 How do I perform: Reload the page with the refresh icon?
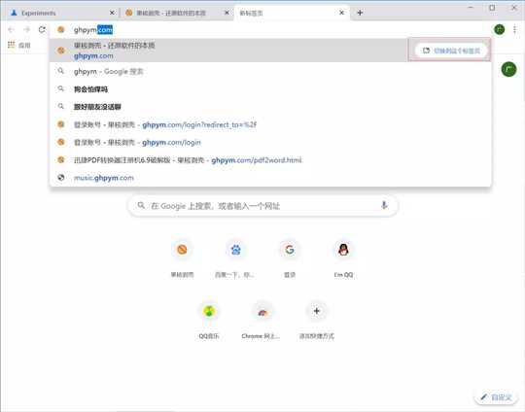pos(42,29)
